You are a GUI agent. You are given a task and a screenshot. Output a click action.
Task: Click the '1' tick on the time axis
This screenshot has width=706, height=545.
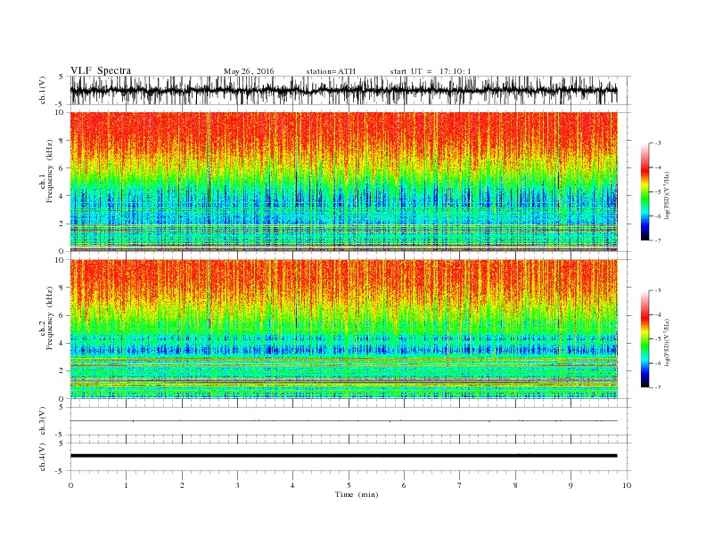click(126, 485)
